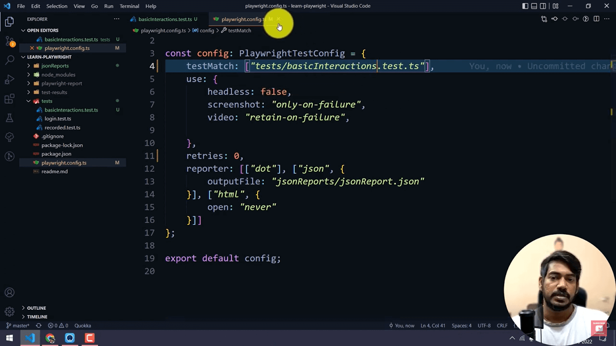Click the split editor right icon

(x=596, y=19)
